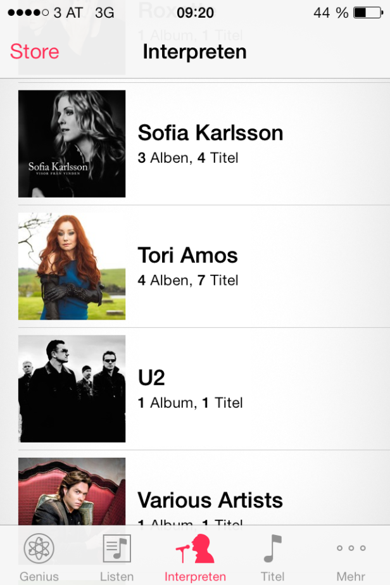390x585 pixels.
Task: Open the Genius atom icon
Action: click(39, 548)
